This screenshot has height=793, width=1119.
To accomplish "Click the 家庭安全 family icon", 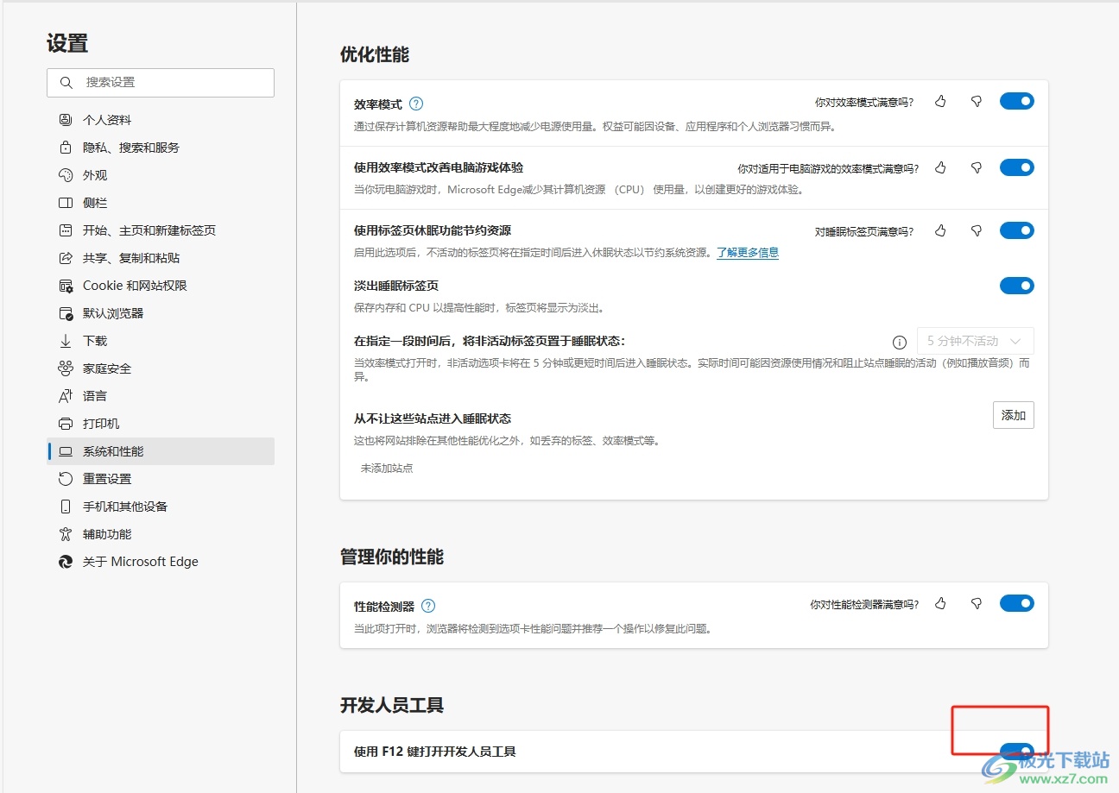I will pos(66,368).
